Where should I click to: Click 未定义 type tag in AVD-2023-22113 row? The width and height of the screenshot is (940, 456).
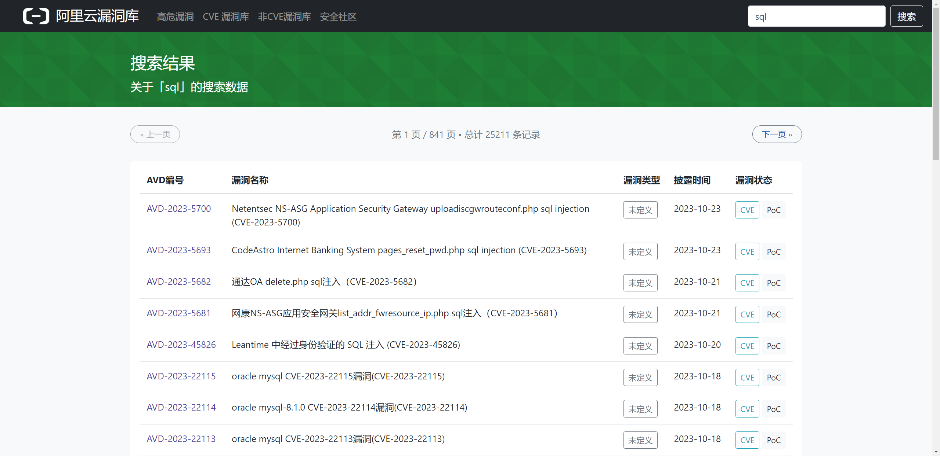click(640, 440)
